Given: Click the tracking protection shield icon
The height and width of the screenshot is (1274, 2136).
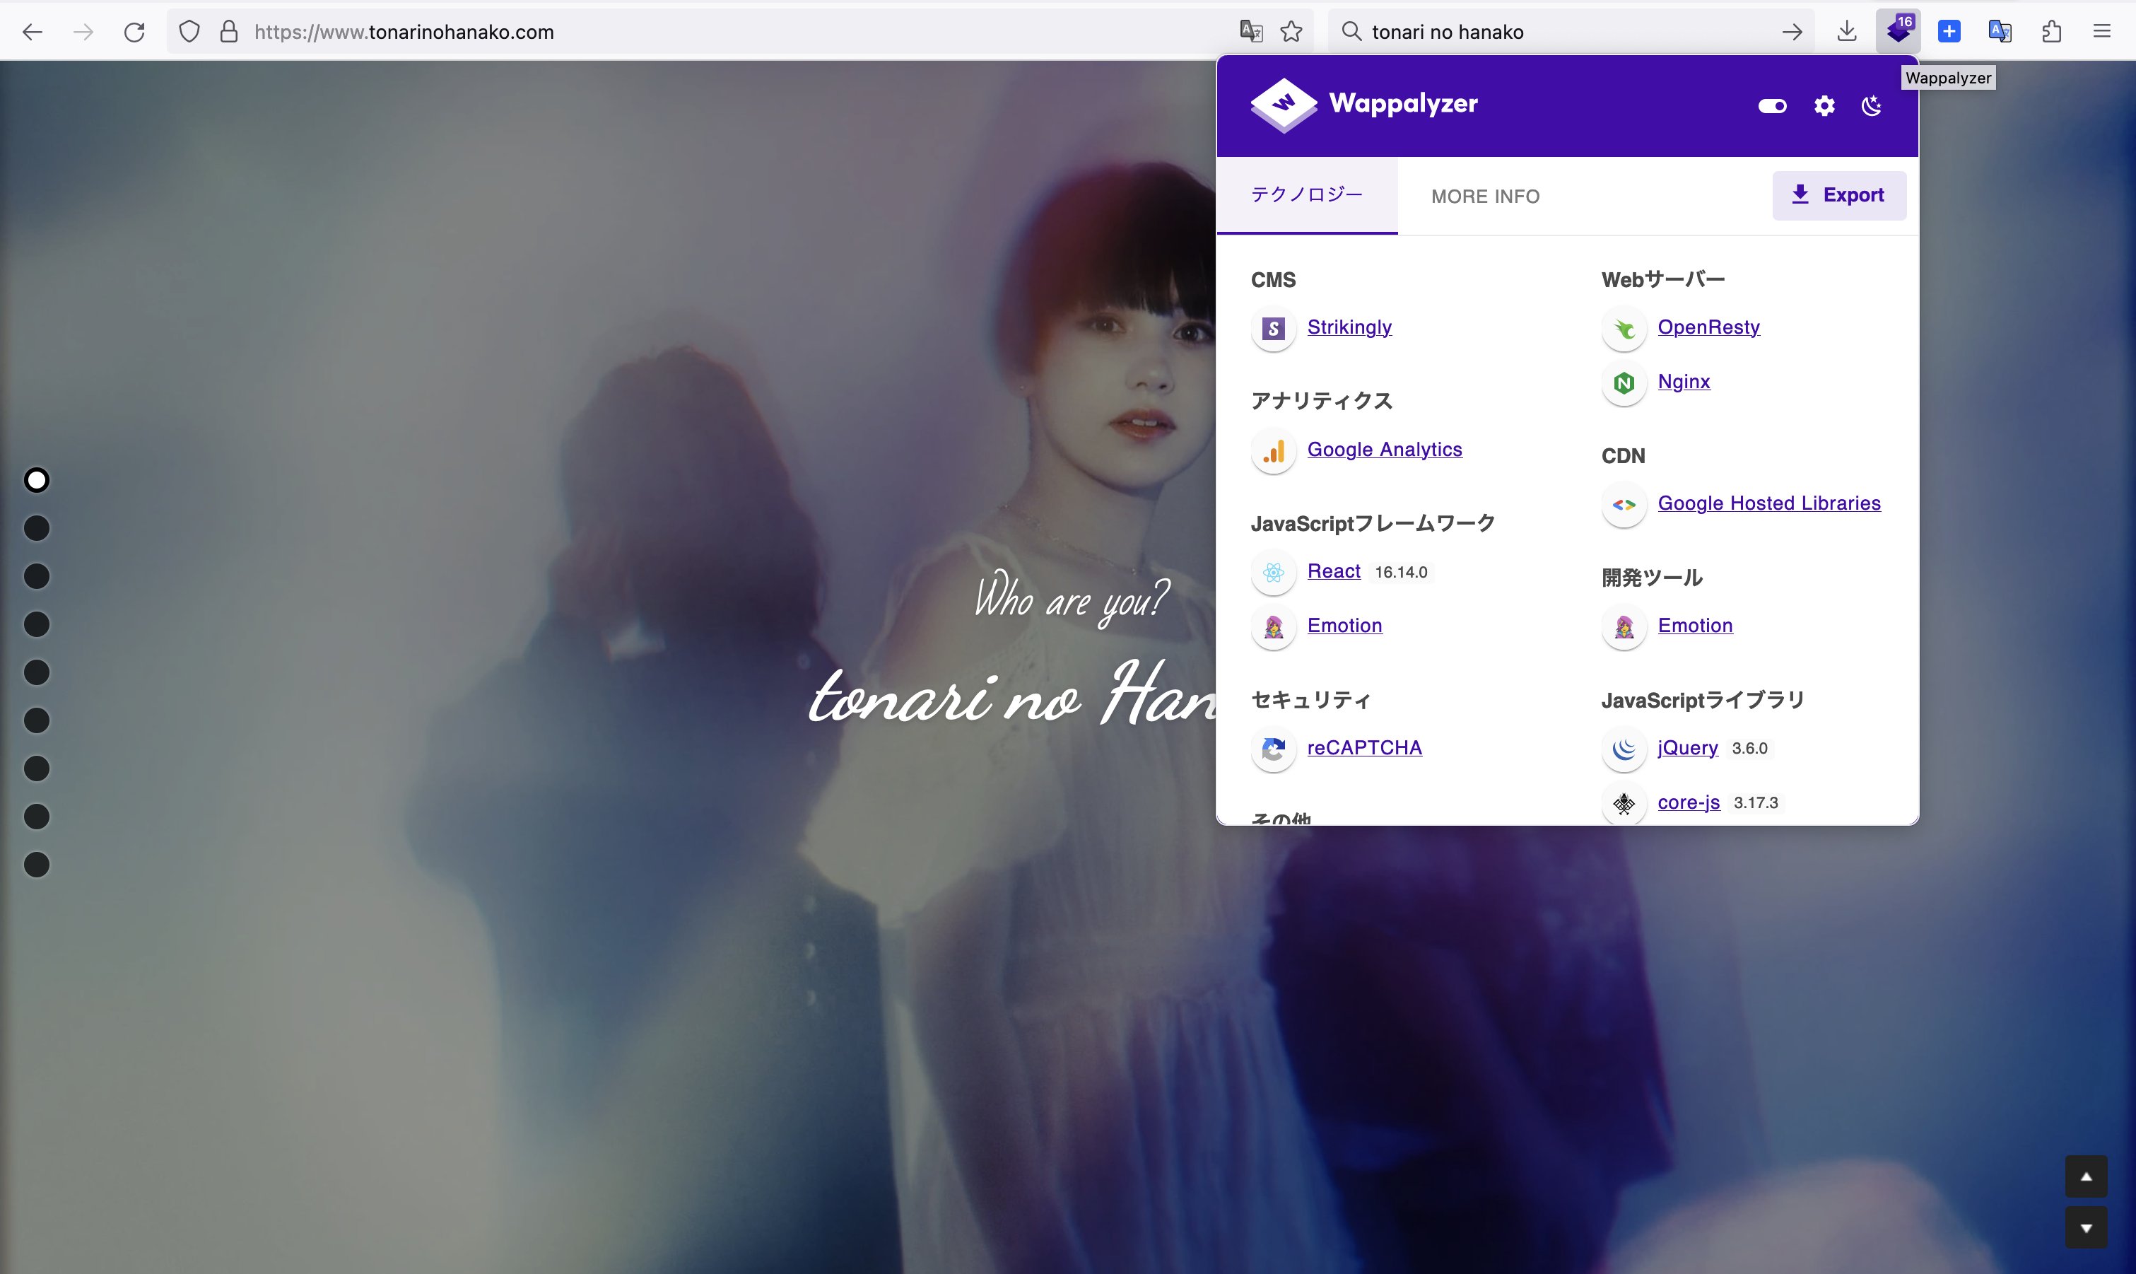Looking at the screenshot, I should point(189,32).
